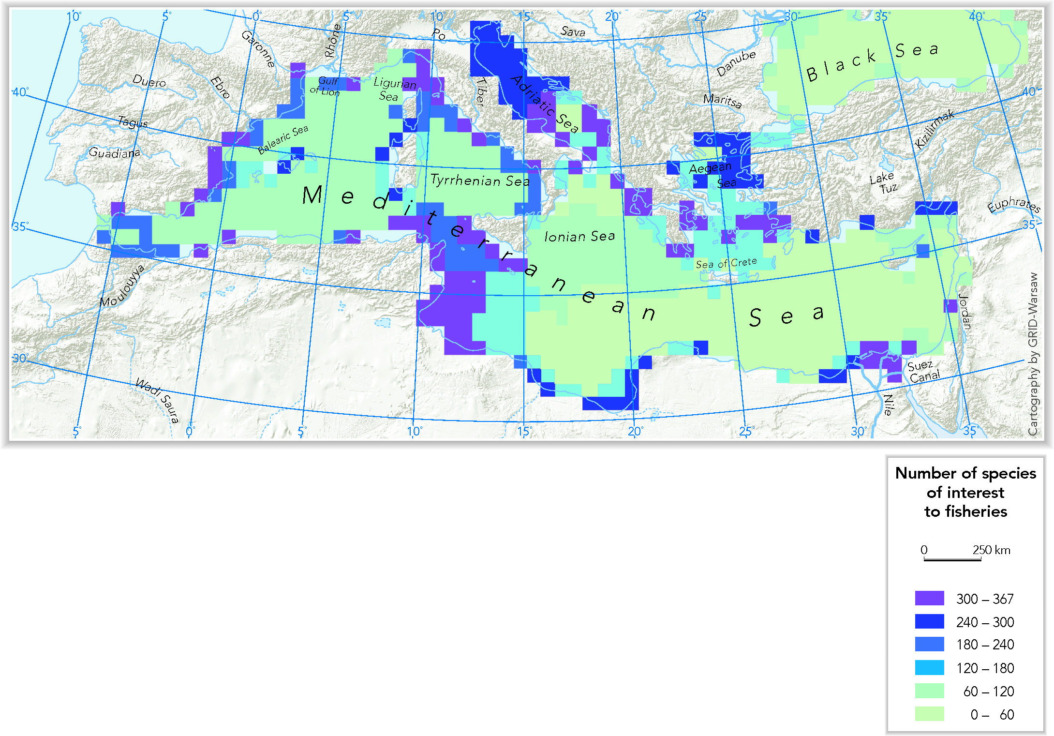Click the 120 – 180 cyan legend swatch
Screen dimensions: 1054x736
pyautogui.click(x=929, y=668)
